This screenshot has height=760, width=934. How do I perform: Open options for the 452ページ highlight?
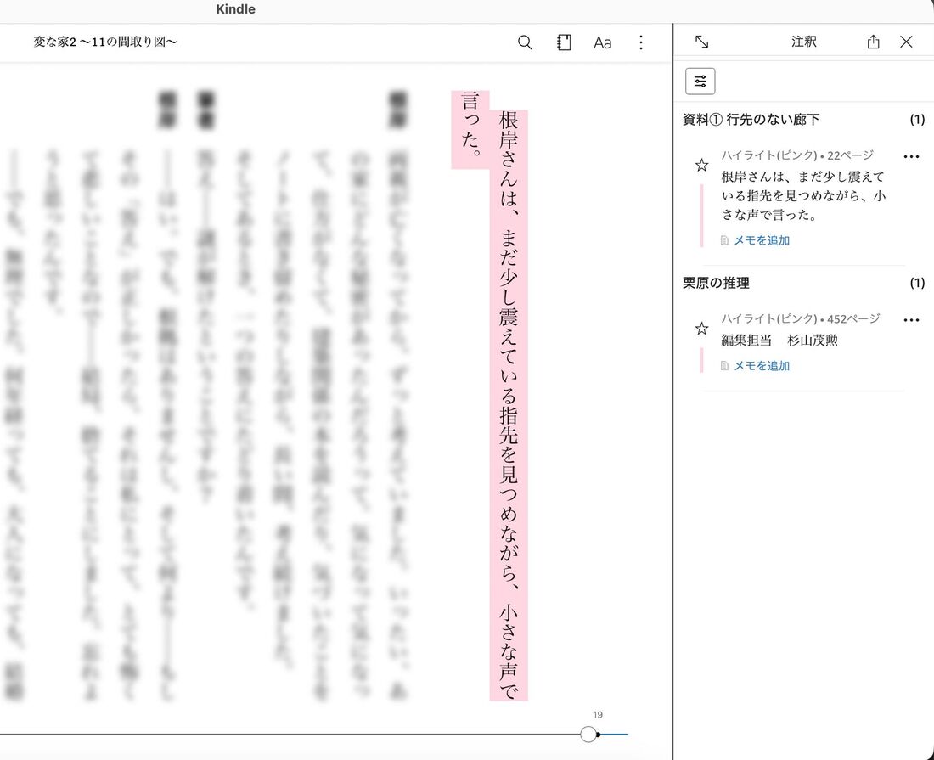[912, 319]
